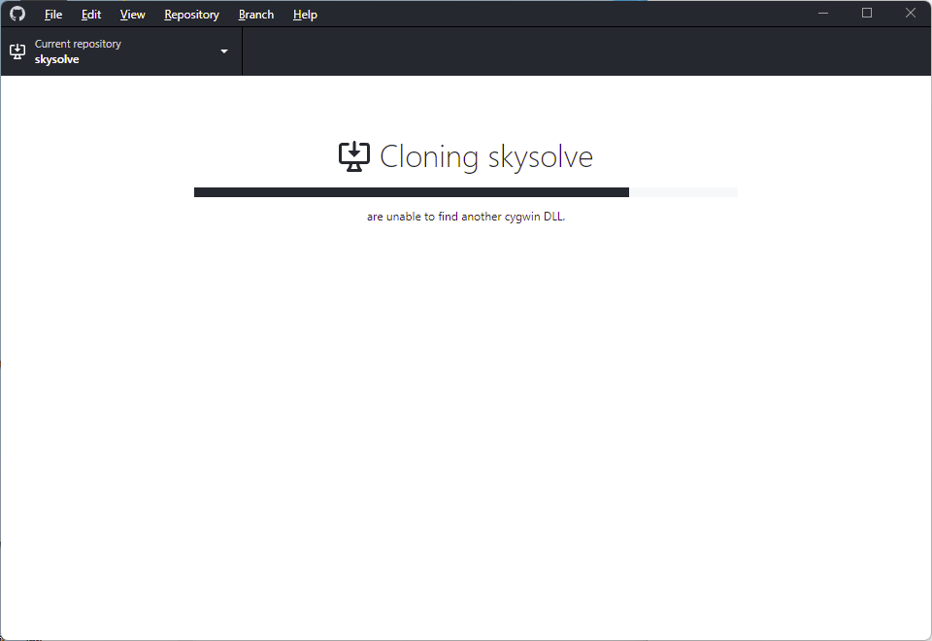Open the Help menu
The width and height of the screenshot is (932, 641).
pos(305,14)
